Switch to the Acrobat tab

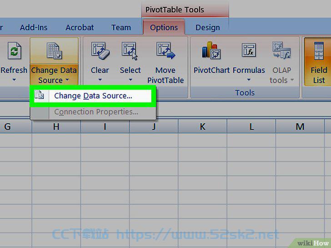80,28
